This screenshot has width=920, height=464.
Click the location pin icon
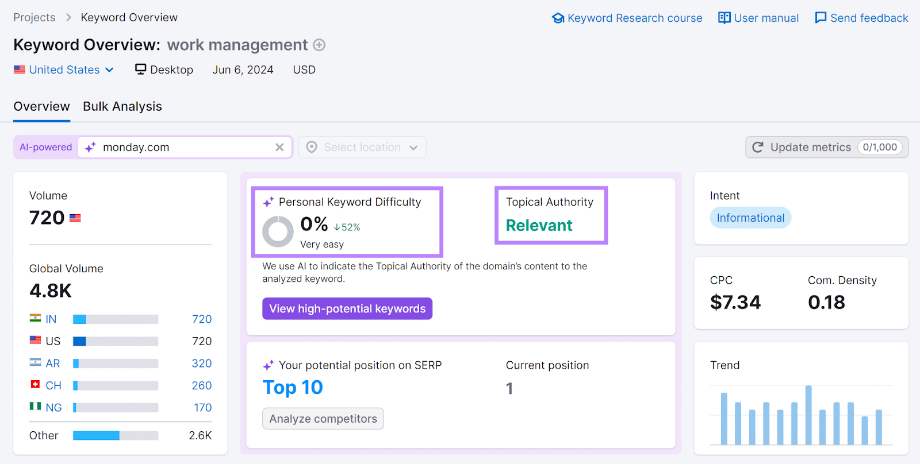312,148
